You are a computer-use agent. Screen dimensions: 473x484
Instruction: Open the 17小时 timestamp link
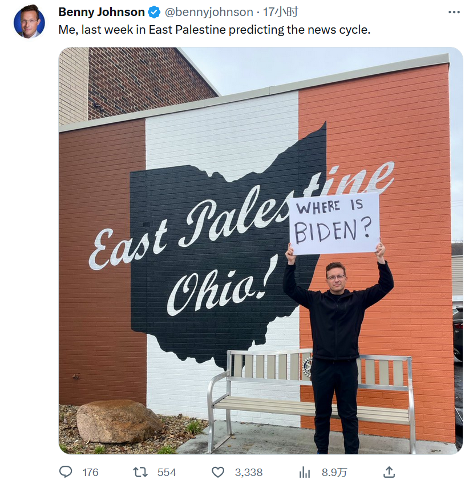point(280,12)
